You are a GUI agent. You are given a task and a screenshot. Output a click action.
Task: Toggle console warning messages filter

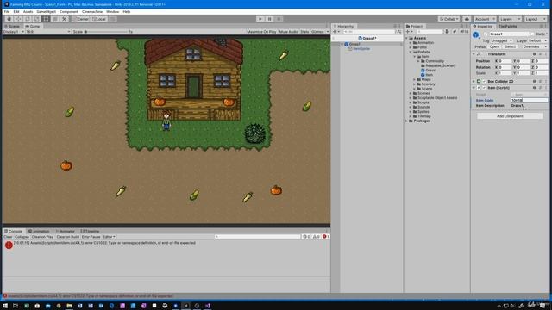tap(317, 237)
